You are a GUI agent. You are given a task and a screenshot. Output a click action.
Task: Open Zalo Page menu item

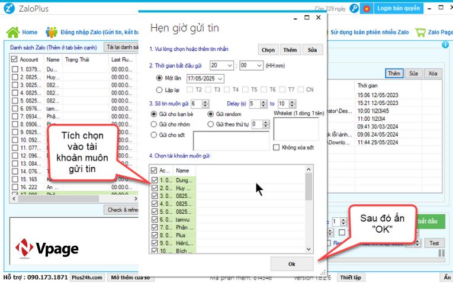[x=441, y=33]
